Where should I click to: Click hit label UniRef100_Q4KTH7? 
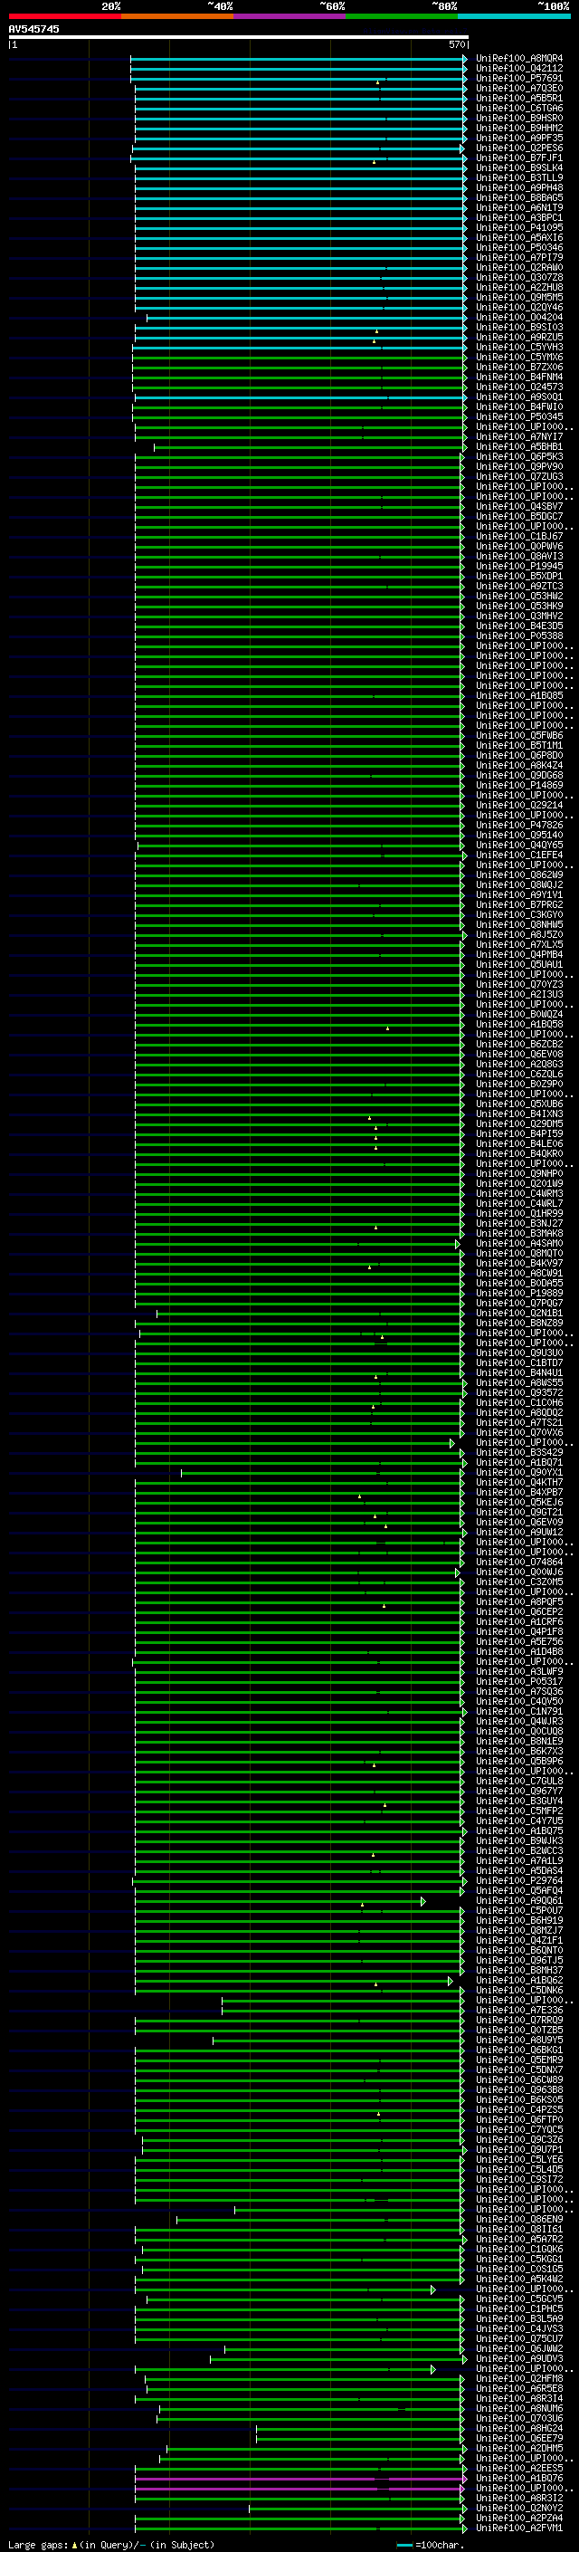pos(518,1483)
